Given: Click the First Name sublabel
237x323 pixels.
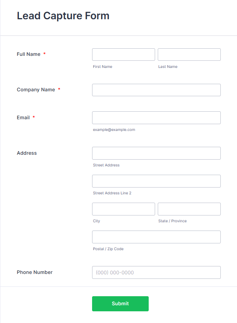Looking at the screenshot, I should (102, 66).
